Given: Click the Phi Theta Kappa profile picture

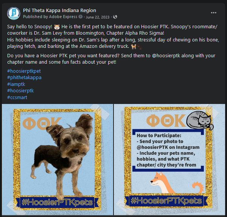Looking at the screenshot, I should pos(14,14).
